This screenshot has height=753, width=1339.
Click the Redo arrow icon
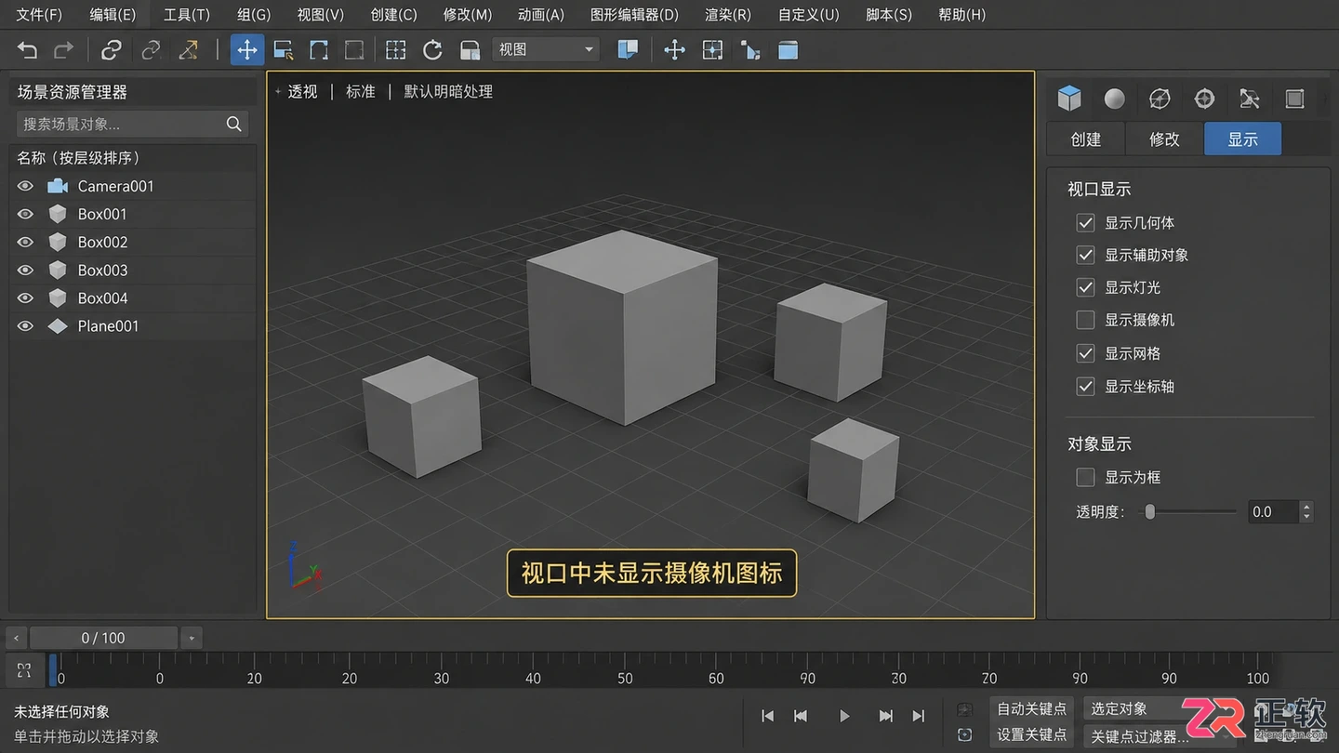tap(63, 50)
